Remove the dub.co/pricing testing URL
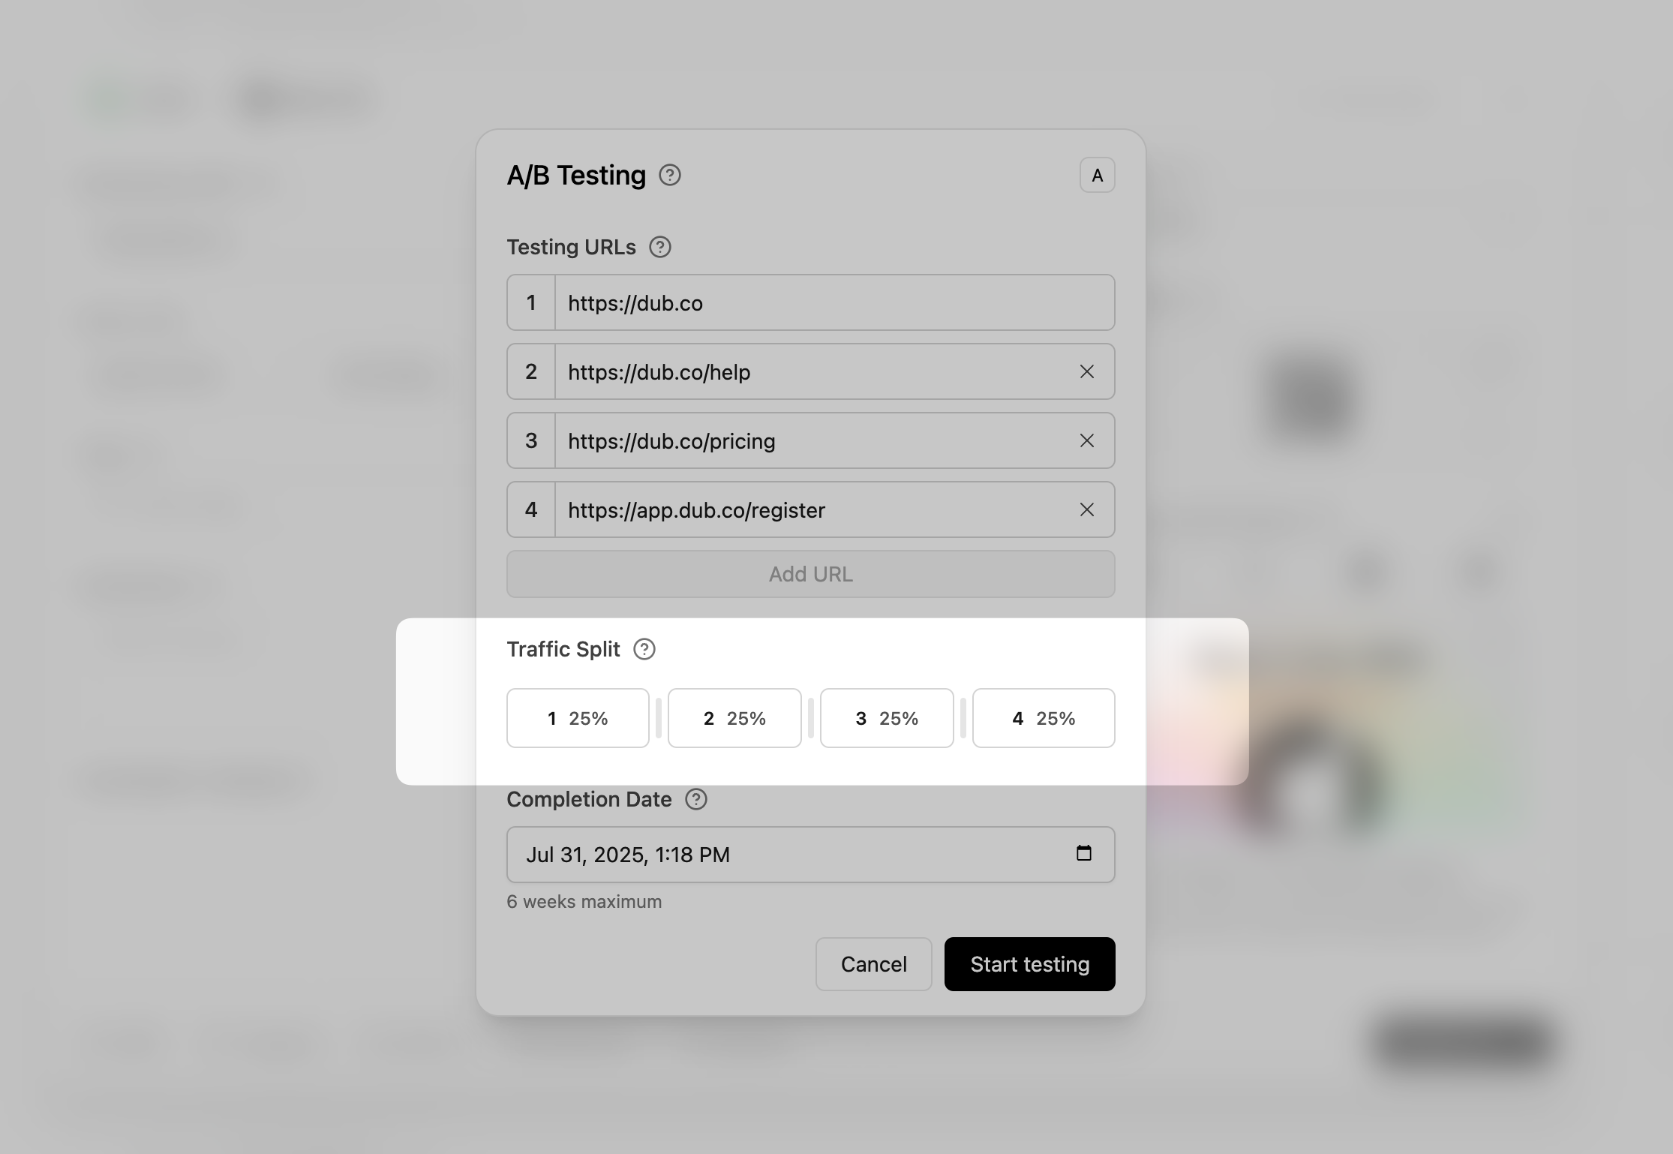Screen dimensions: 1673x1154 coord(1086,441)
